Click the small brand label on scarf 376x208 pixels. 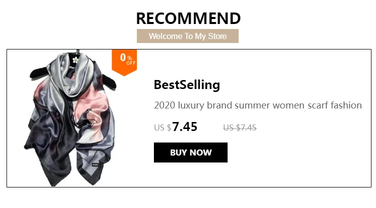95,164
